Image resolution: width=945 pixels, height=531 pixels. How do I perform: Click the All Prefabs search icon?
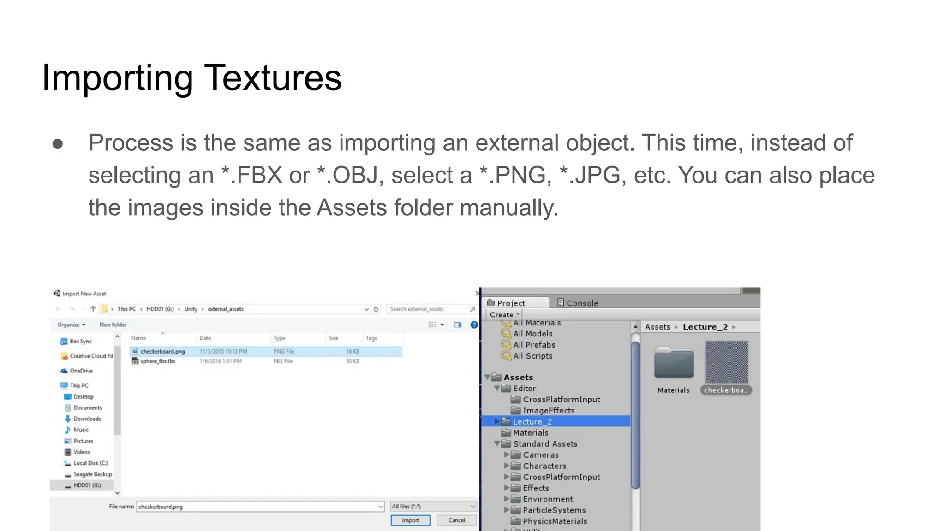(506, 345)
